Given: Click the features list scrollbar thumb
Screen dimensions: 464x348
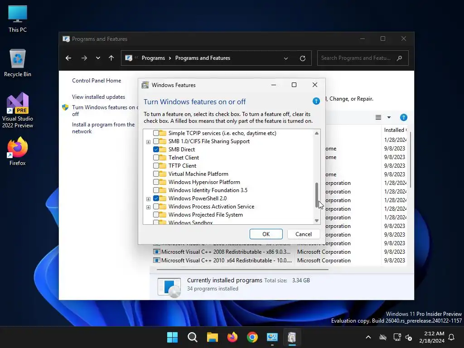Looking at the screenshot, I should pyautogui.click(x=317, y=195).
